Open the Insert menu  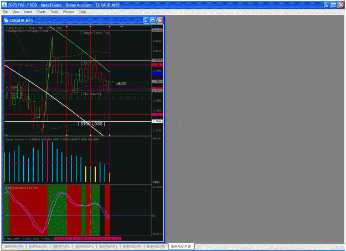28,12
